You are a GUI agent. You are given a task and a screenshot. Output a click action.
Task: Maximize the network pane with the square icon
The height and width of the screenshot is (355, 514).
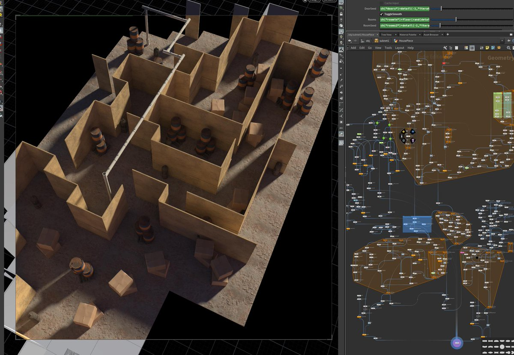(511, 34)
